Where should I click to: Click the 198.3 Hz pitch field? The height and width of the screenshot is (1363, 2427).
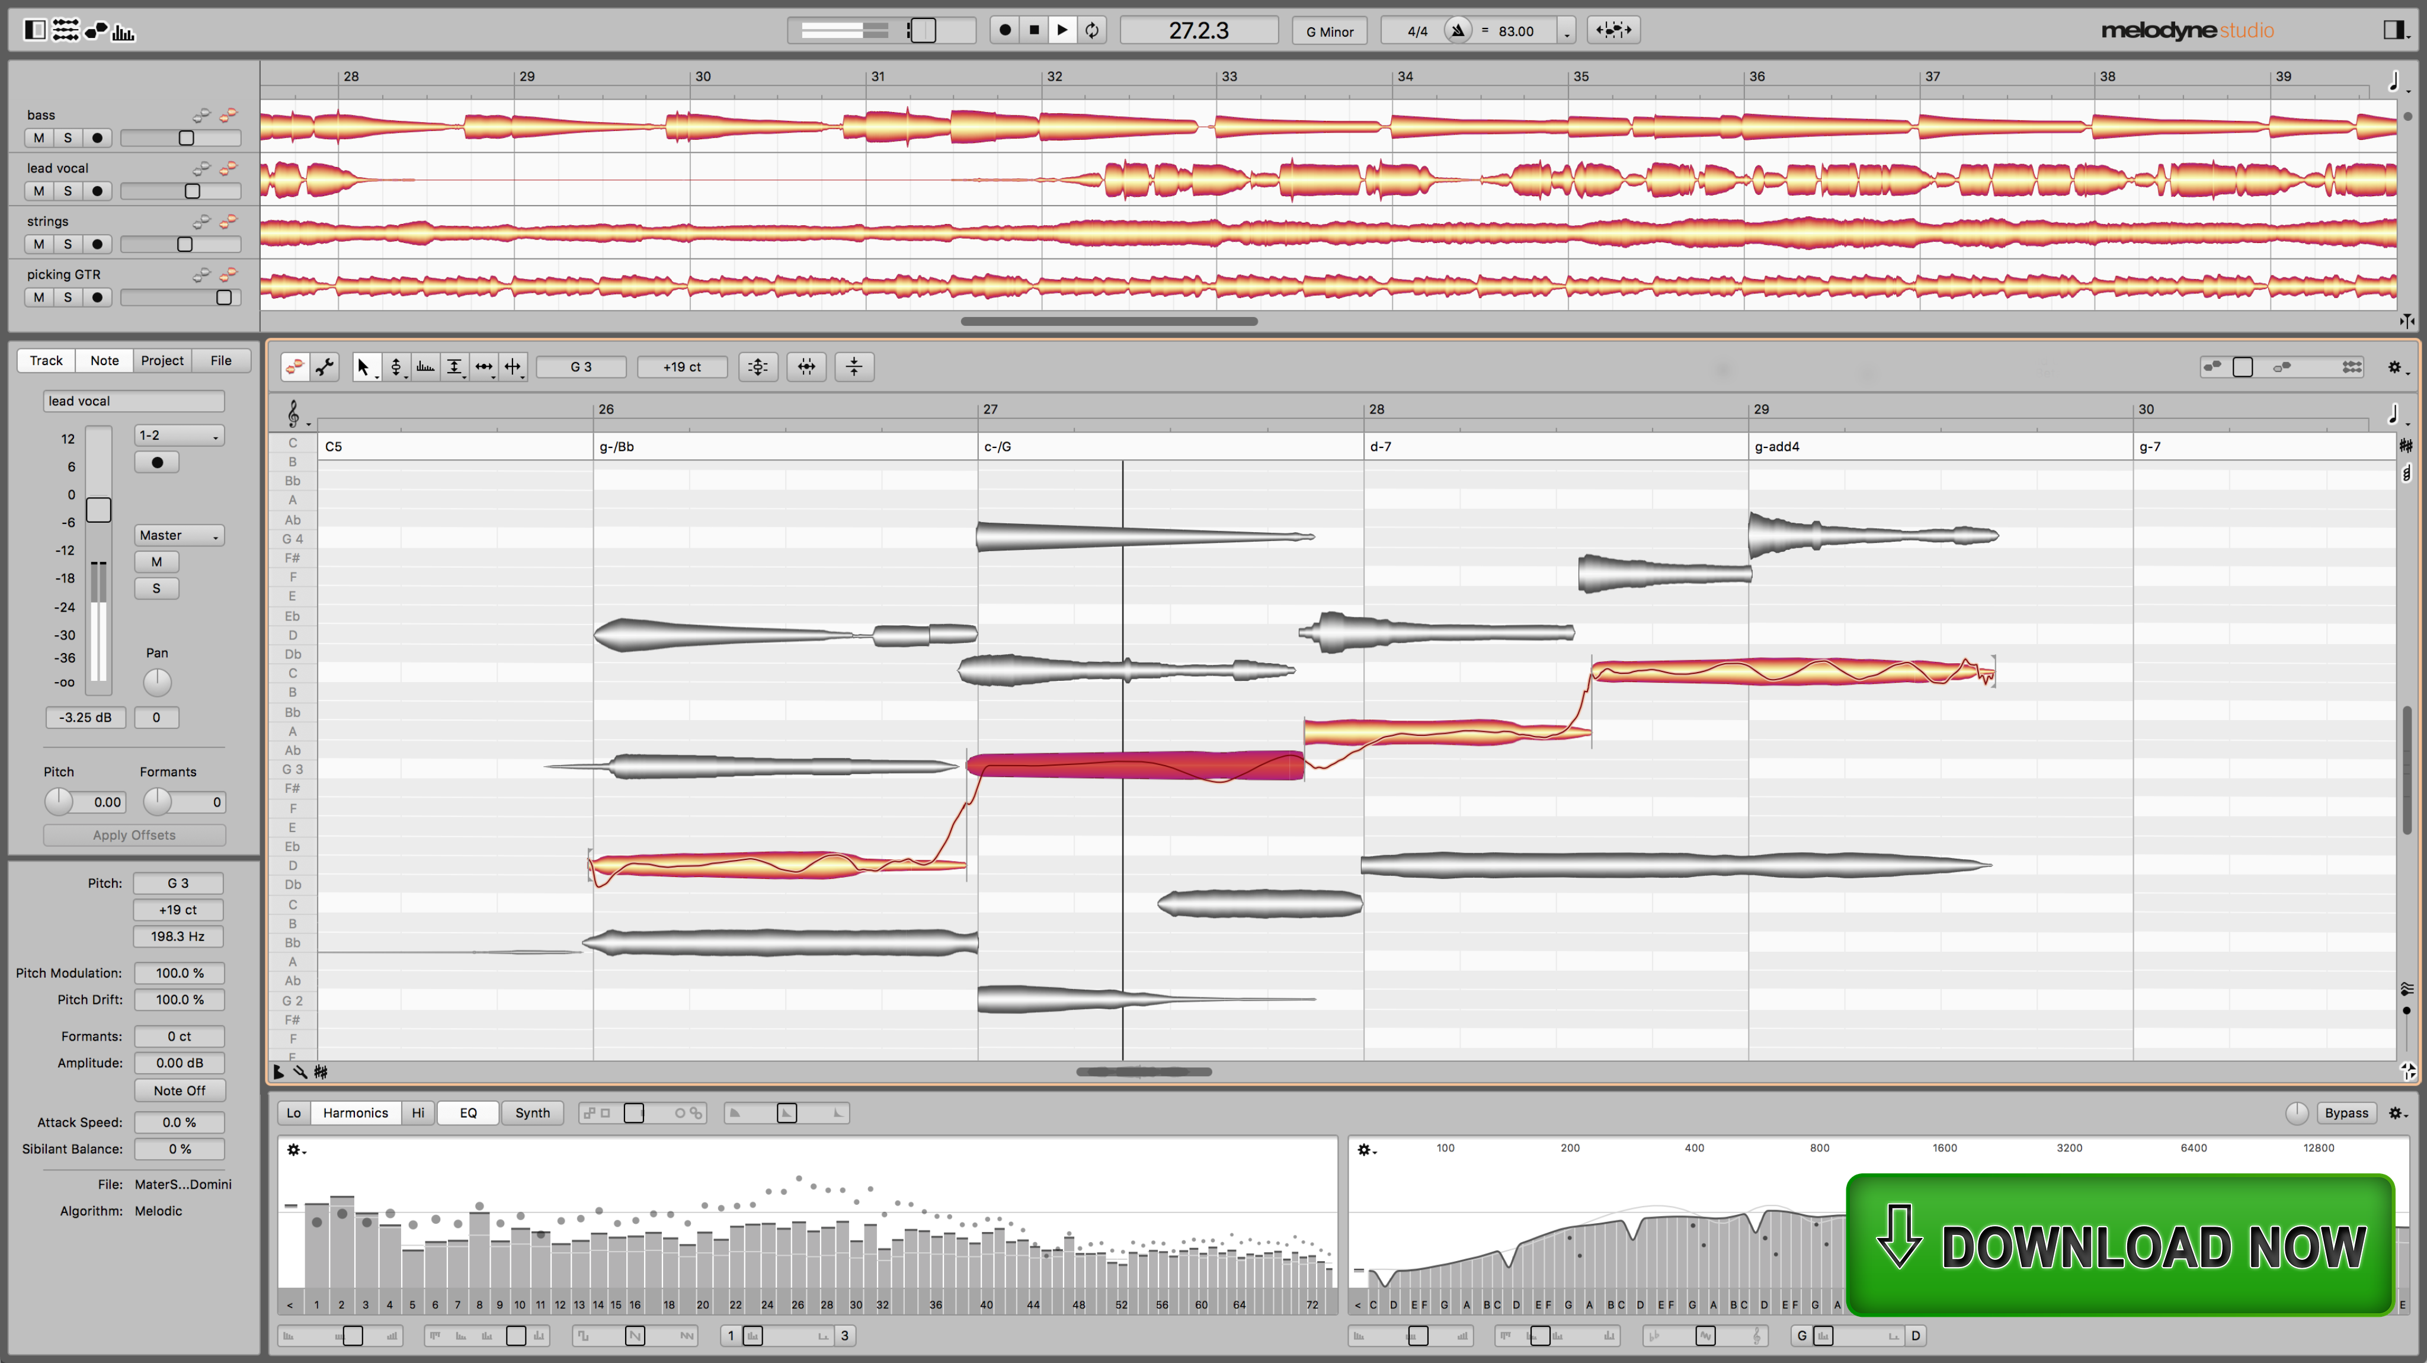(179, 936)
